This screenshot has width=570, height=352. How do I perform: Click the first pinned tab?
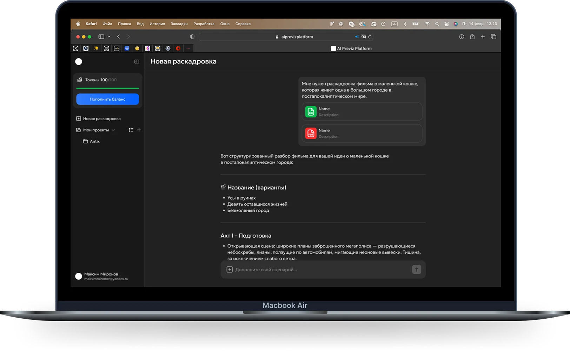[x=75, y=48]
